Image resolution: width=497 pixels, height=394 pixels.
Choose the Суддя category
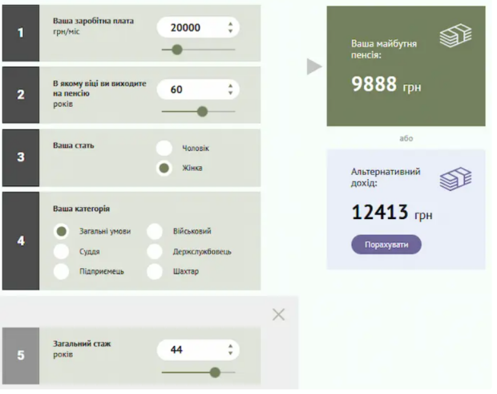point(61,251)
